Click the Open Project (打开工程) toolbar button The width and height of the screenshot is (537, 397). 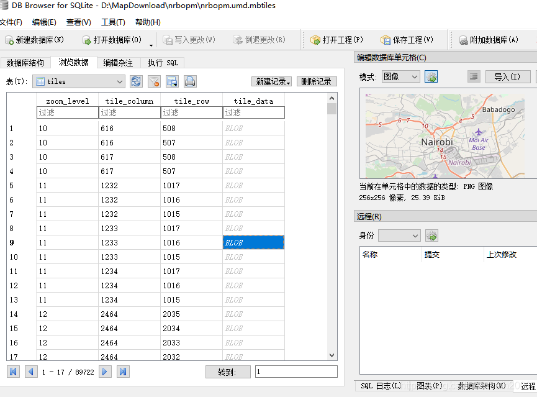(336, 40)
